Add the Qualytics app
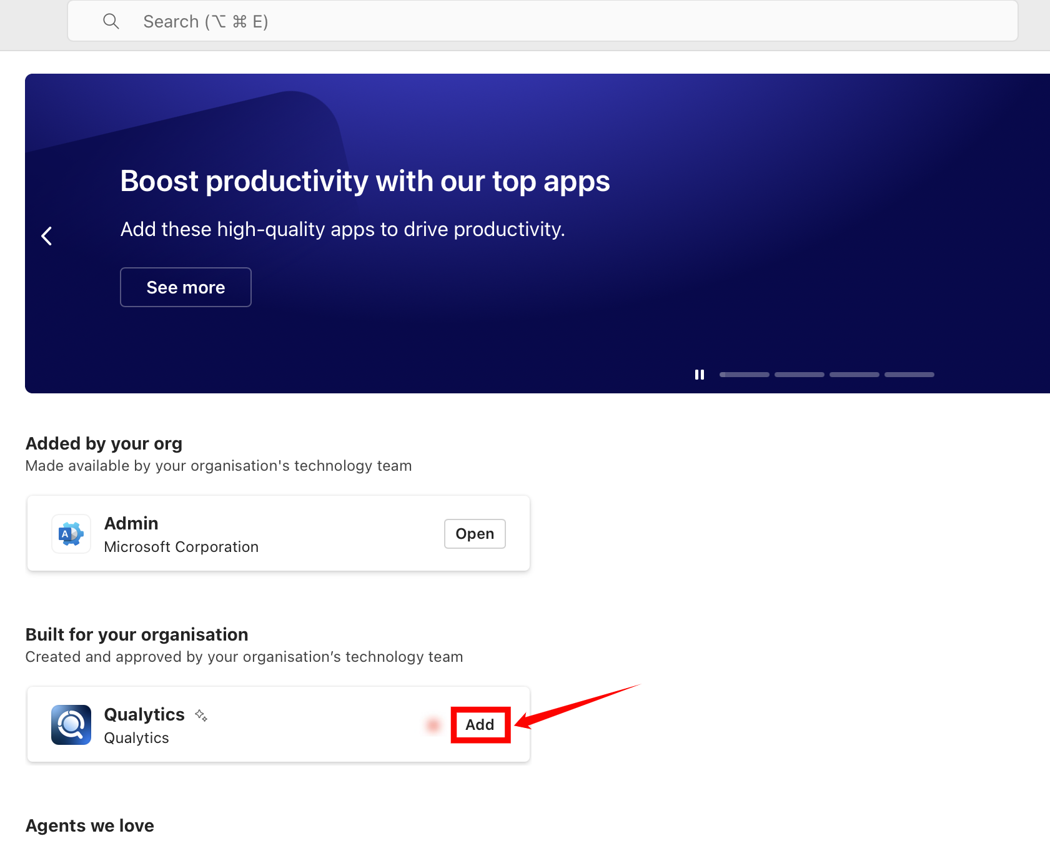 click(480, 725)
